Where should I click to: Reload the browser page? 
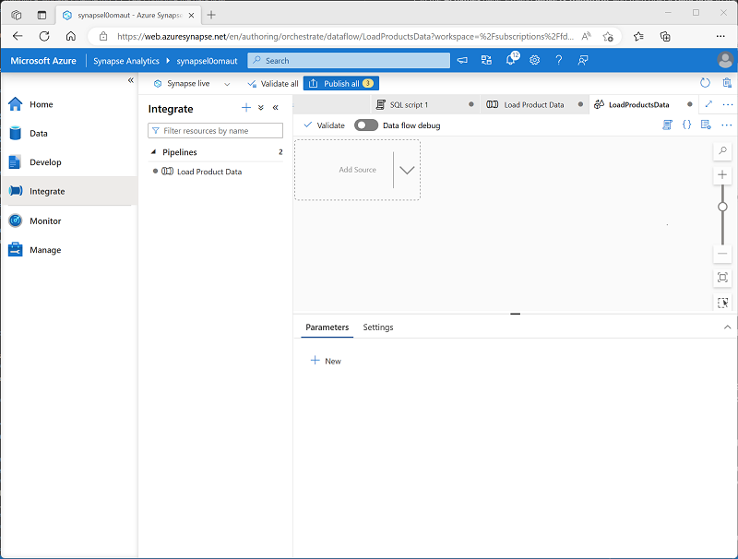44,36
